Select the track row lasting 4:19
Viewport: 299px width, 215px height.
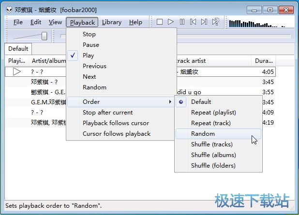140,122
